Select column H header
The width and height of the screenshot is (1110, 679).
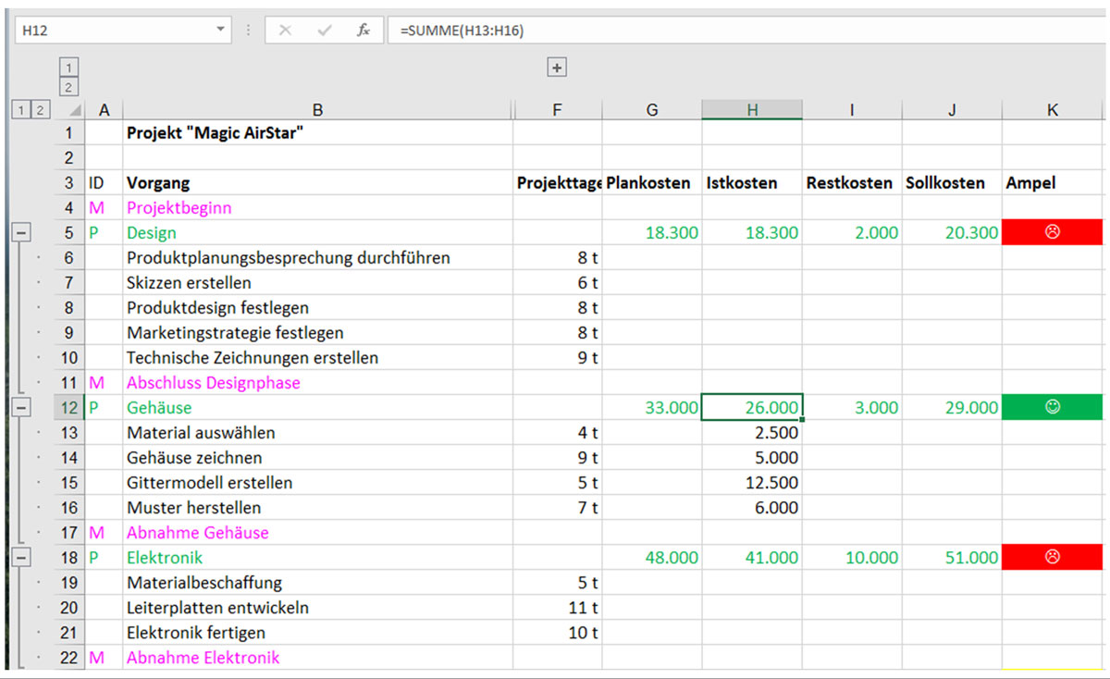[x=752, y=110]
